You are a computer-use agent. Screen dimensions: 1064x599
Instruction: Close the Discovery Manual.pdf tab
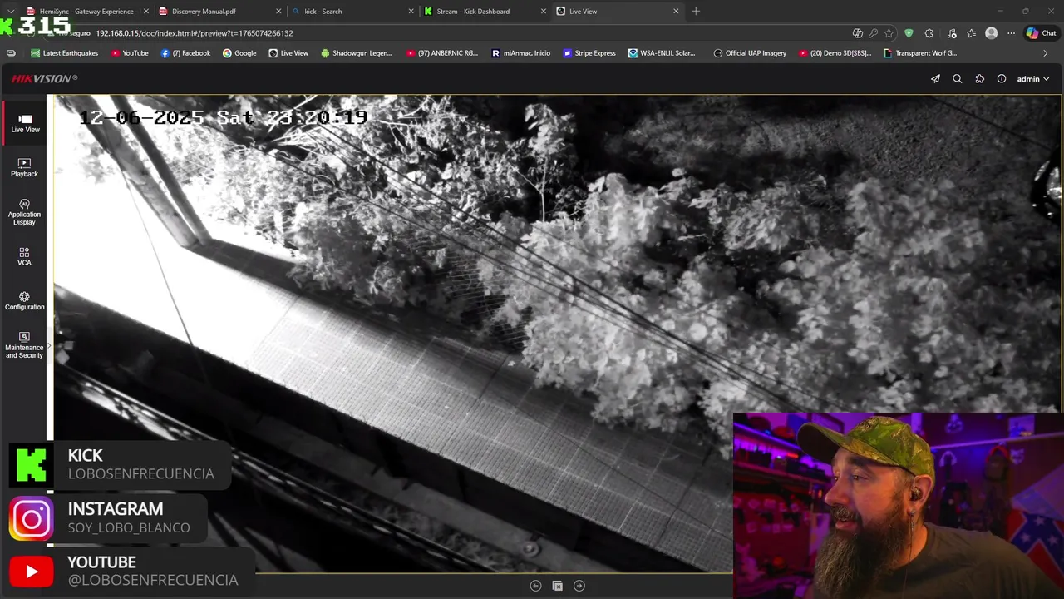[279, 12]
